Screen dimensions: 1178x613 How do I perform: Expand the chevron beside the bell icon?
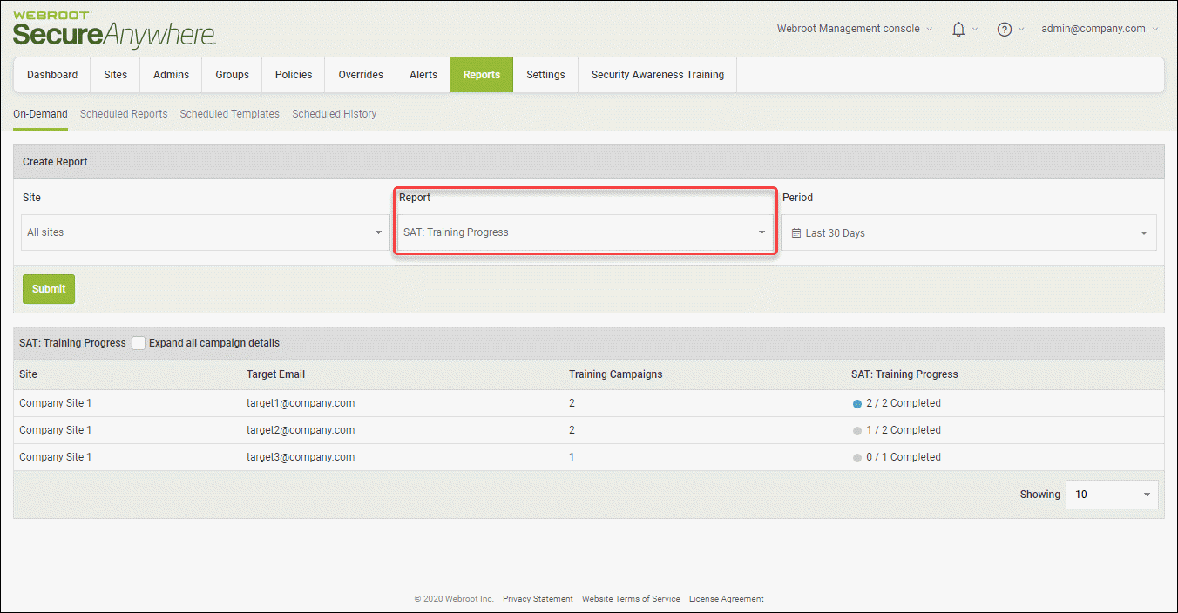point(975,30)
